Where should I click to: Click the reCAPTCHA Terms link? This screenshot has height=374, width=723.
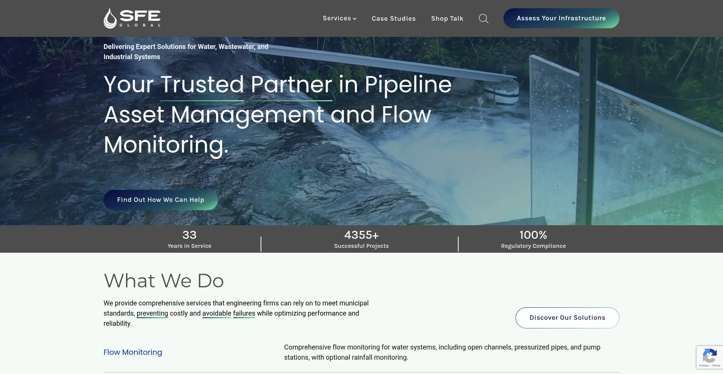(x=716, y=366)
